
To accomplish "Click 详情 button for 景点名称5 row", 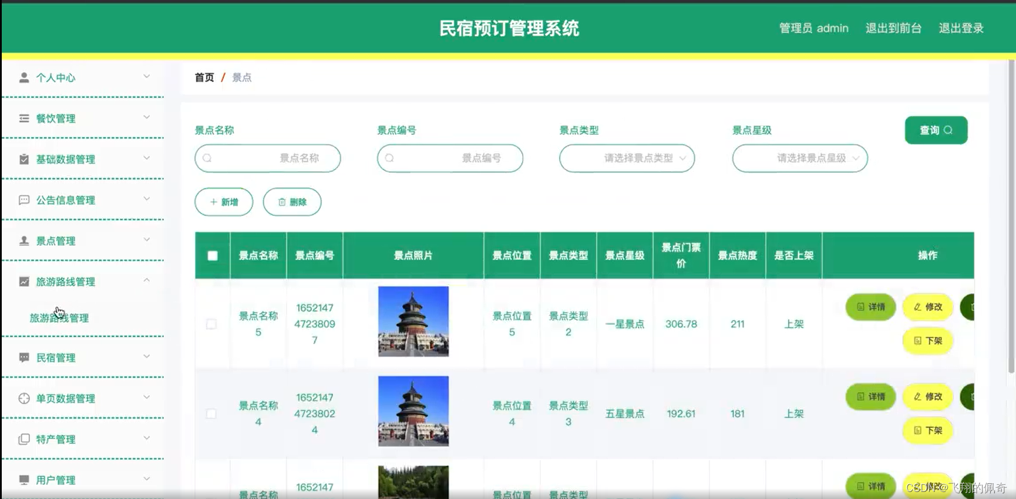I will point(870,307).
